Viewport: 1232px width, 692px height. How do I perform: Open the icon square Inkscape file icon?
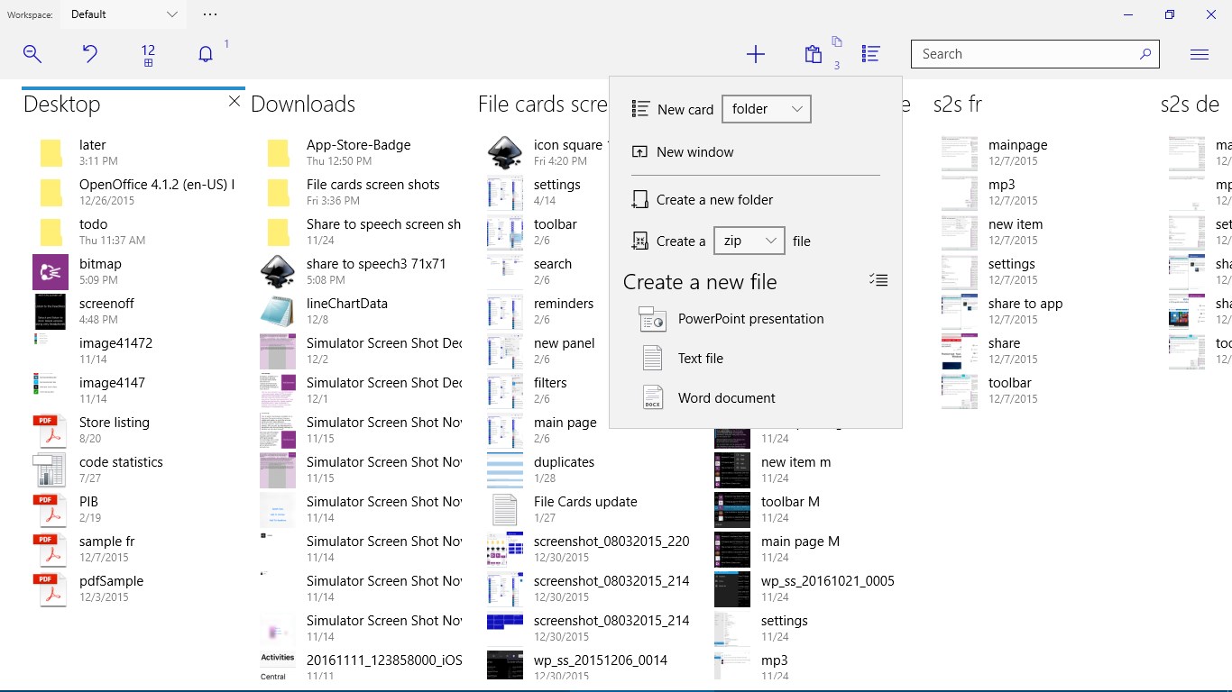505,153
